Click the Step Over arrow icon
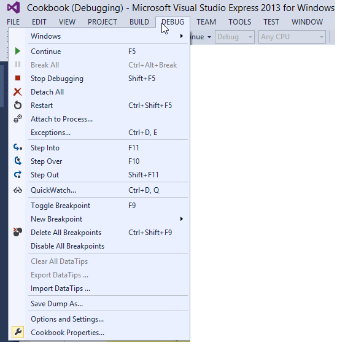The width and height of the screenshot is (337, 348). coord(18,161)
